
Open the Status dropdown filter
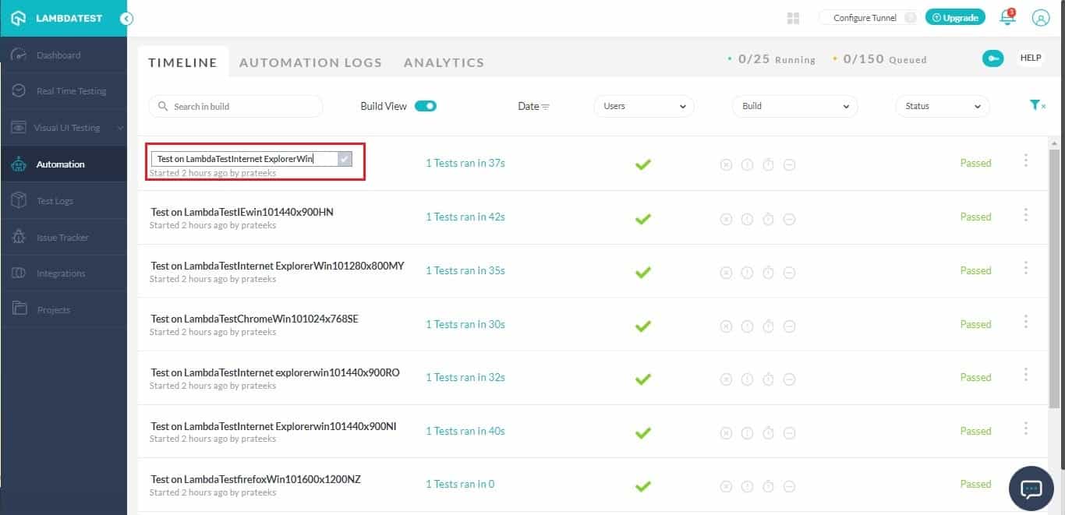942,106
